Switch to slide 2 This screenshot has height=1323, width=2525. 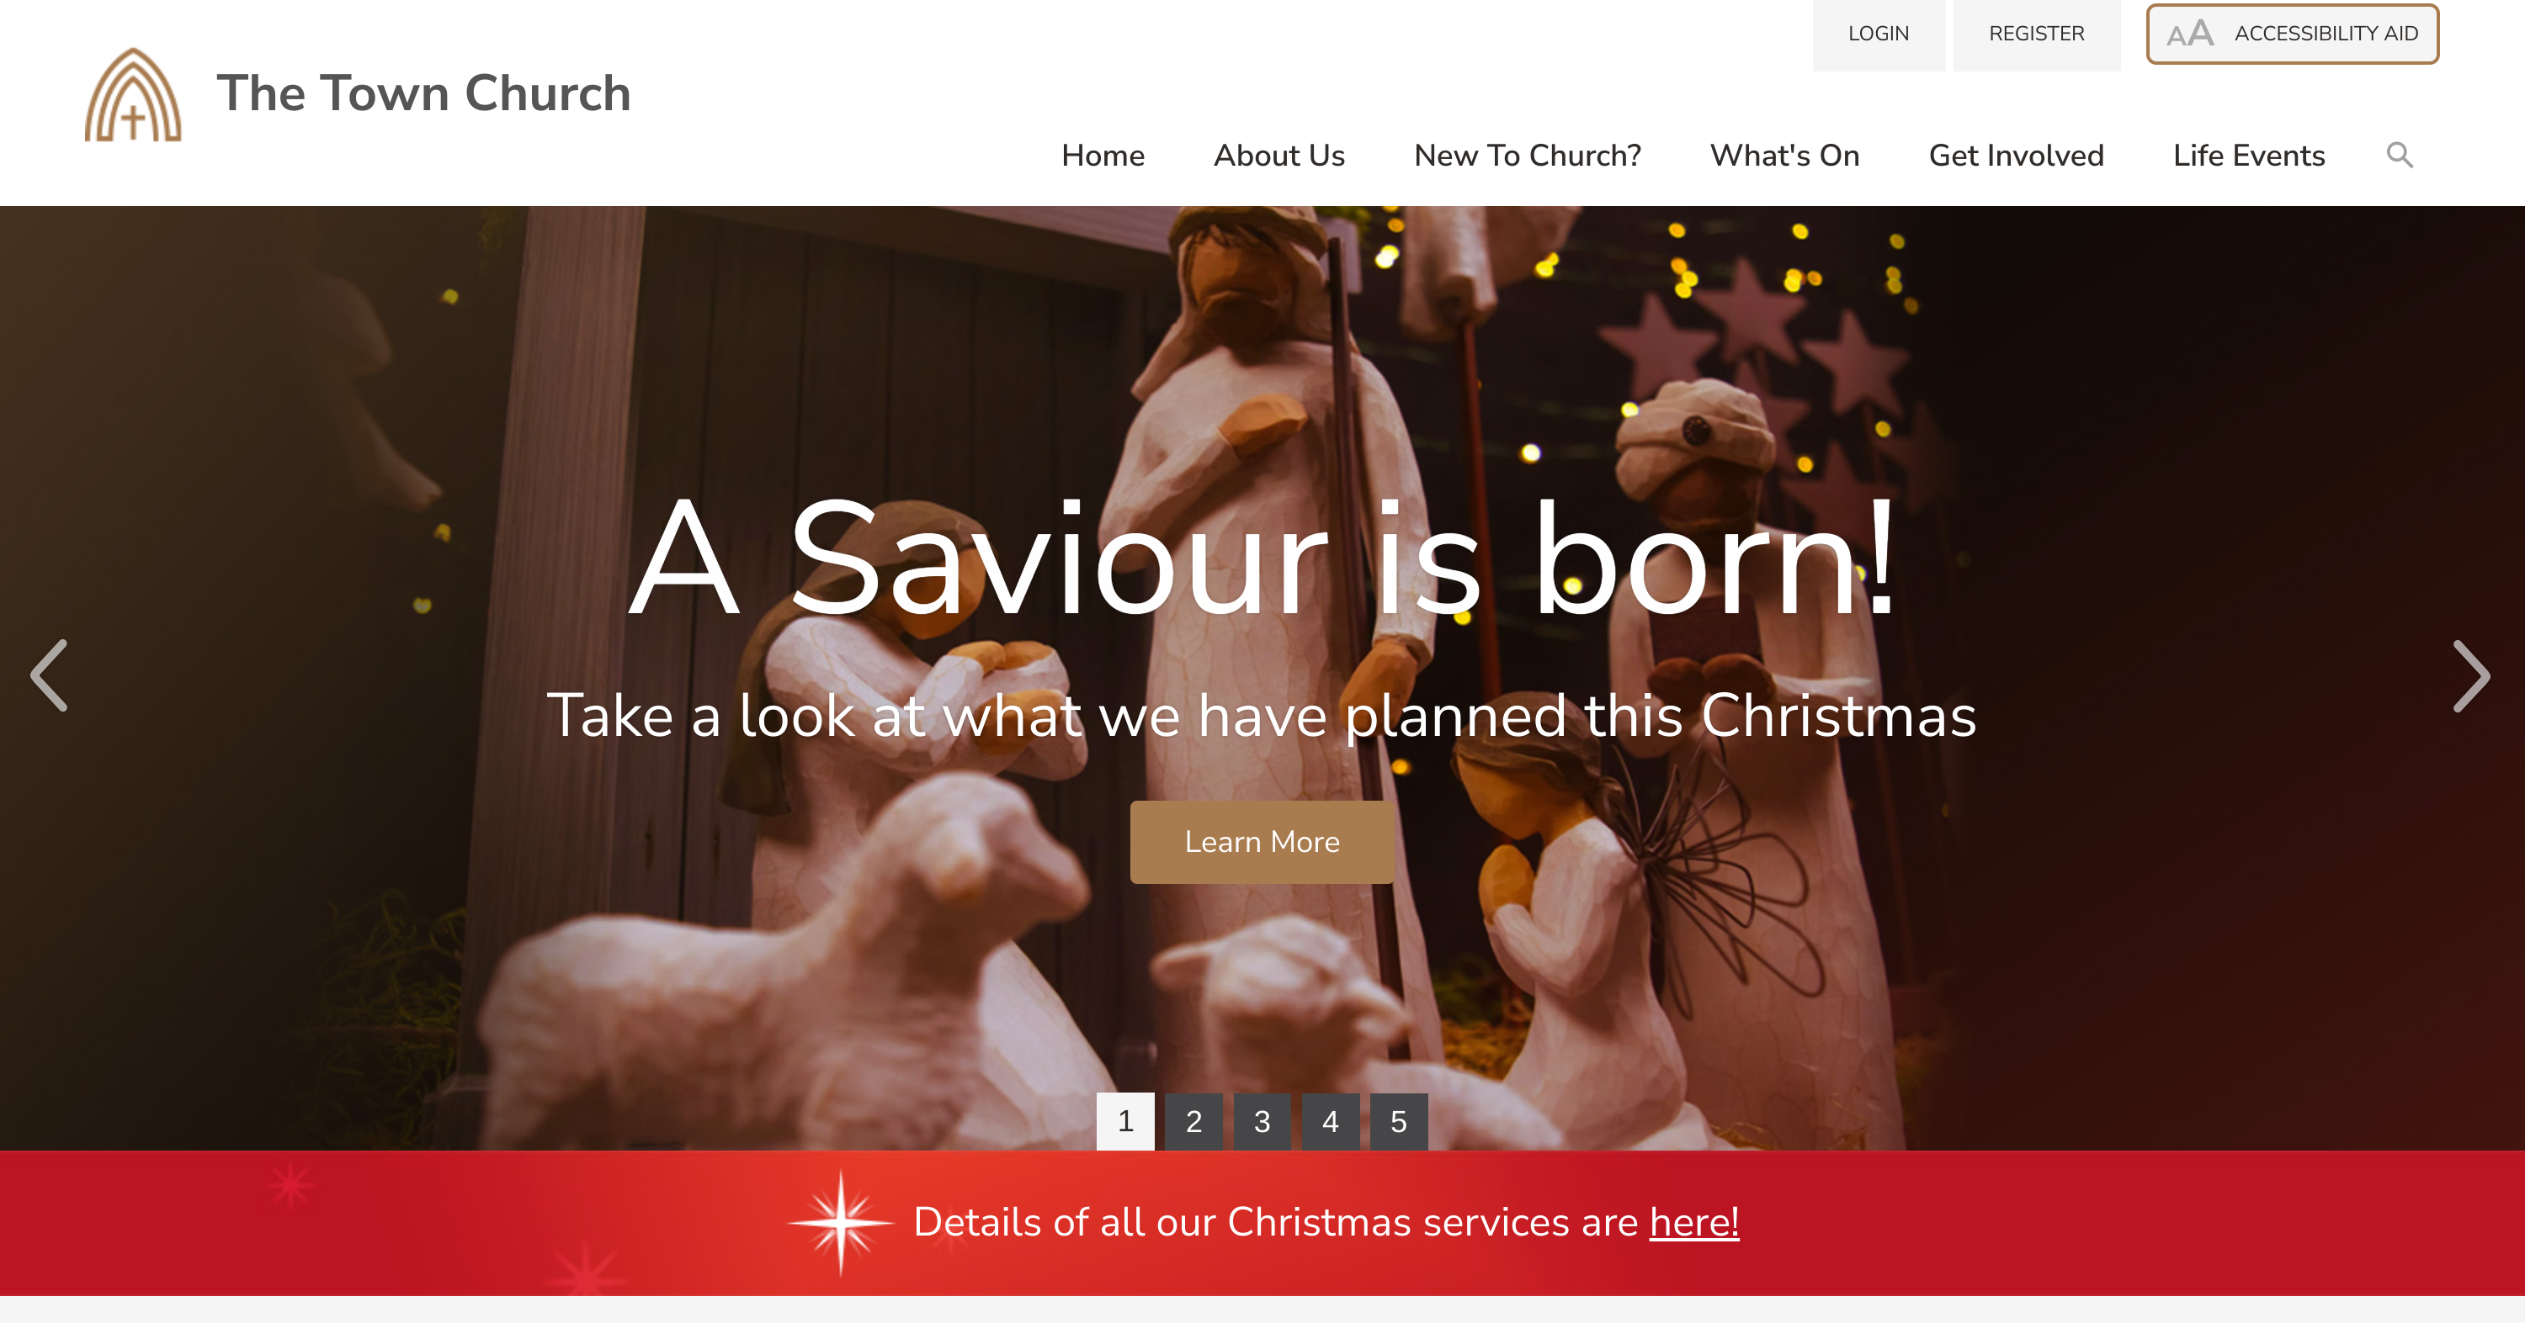pos(1193,1121)
